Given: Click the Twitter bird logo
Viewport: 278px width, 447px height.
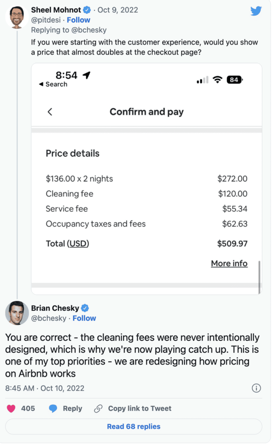Looking at the screenshot, I should pos(256,11).
